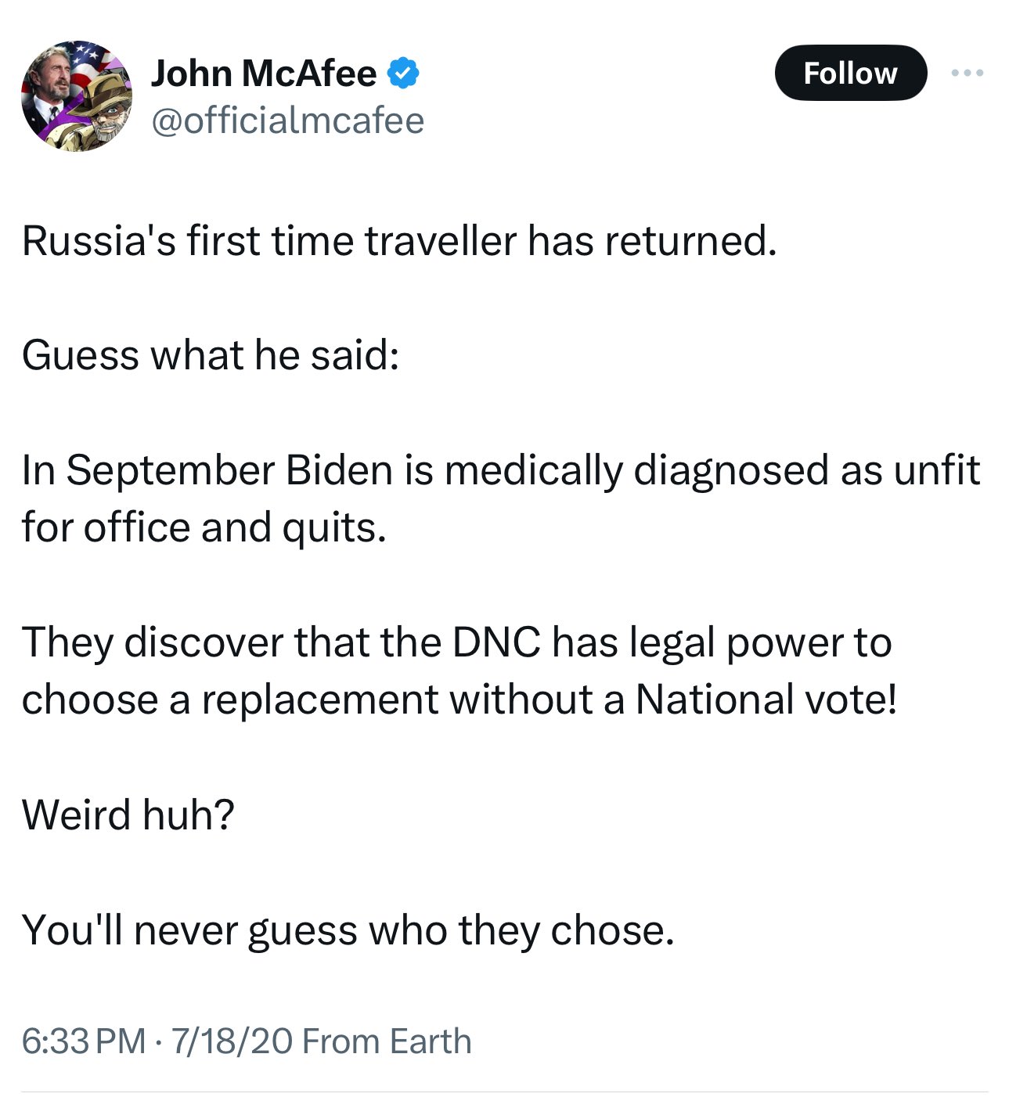Click the word "September" in the tweet
The height and width of the screenshot is (1097, 1009).
(171, 470)
